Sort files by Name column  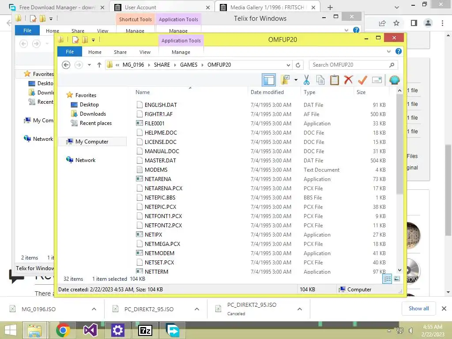[x=143, y=92]
